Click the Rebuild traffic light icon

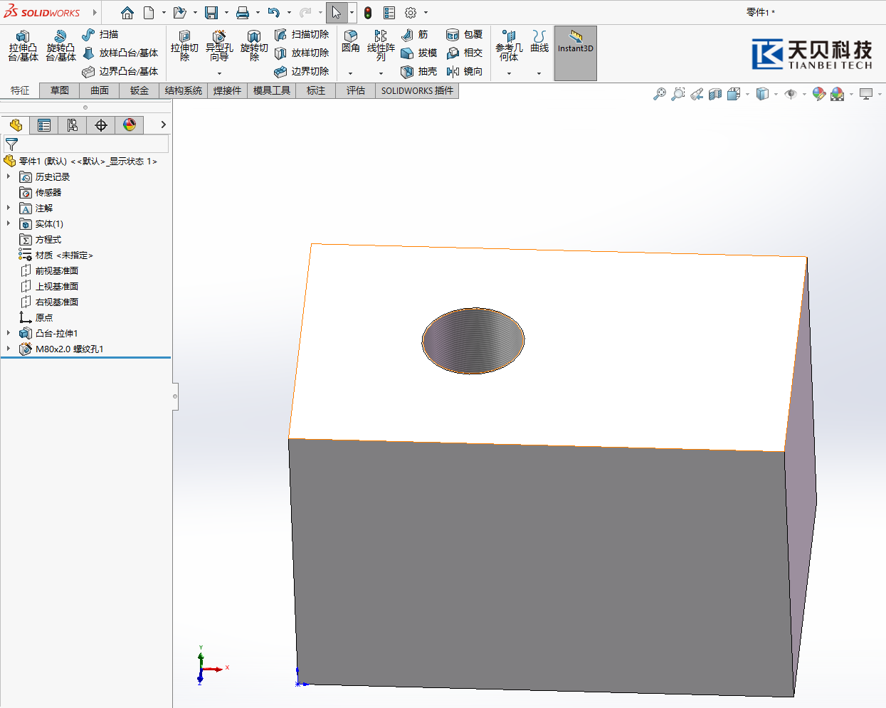coord(368,13)
